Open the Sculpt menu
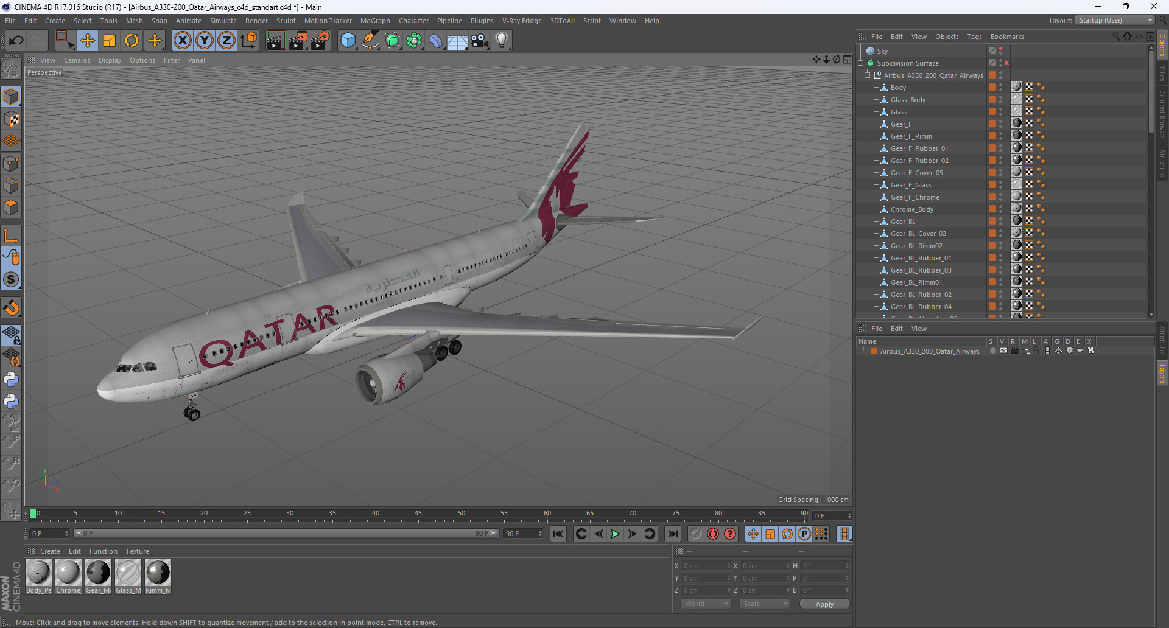The image size is (1169, 628). pos(286,21)
